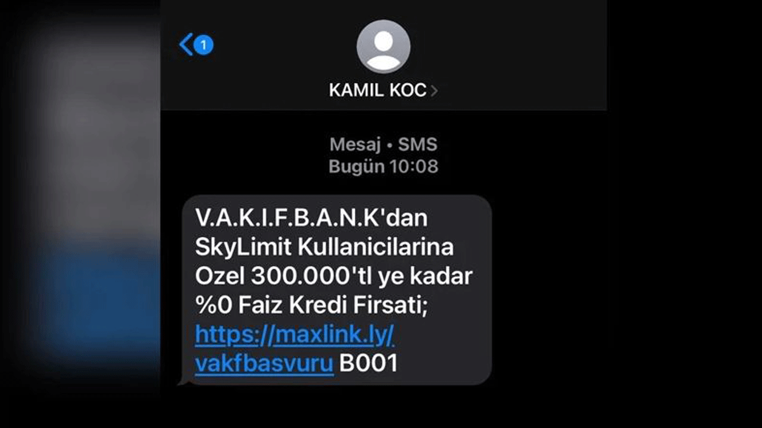Tap the Bugün 10:08 timestamp

point(383,166)
